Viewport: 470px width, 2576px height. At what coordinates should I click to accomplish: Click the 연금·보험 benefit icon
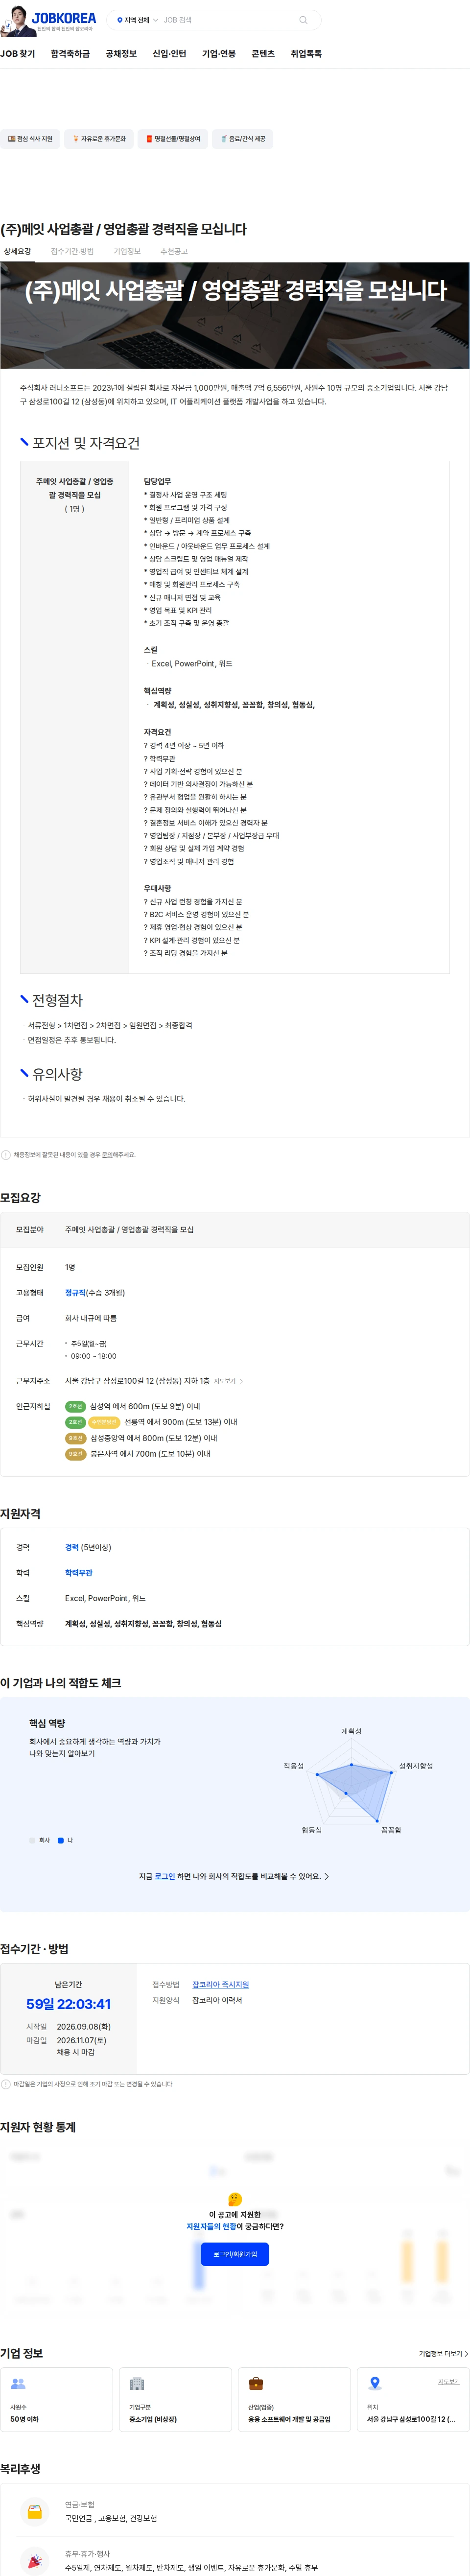[35, 2511]
